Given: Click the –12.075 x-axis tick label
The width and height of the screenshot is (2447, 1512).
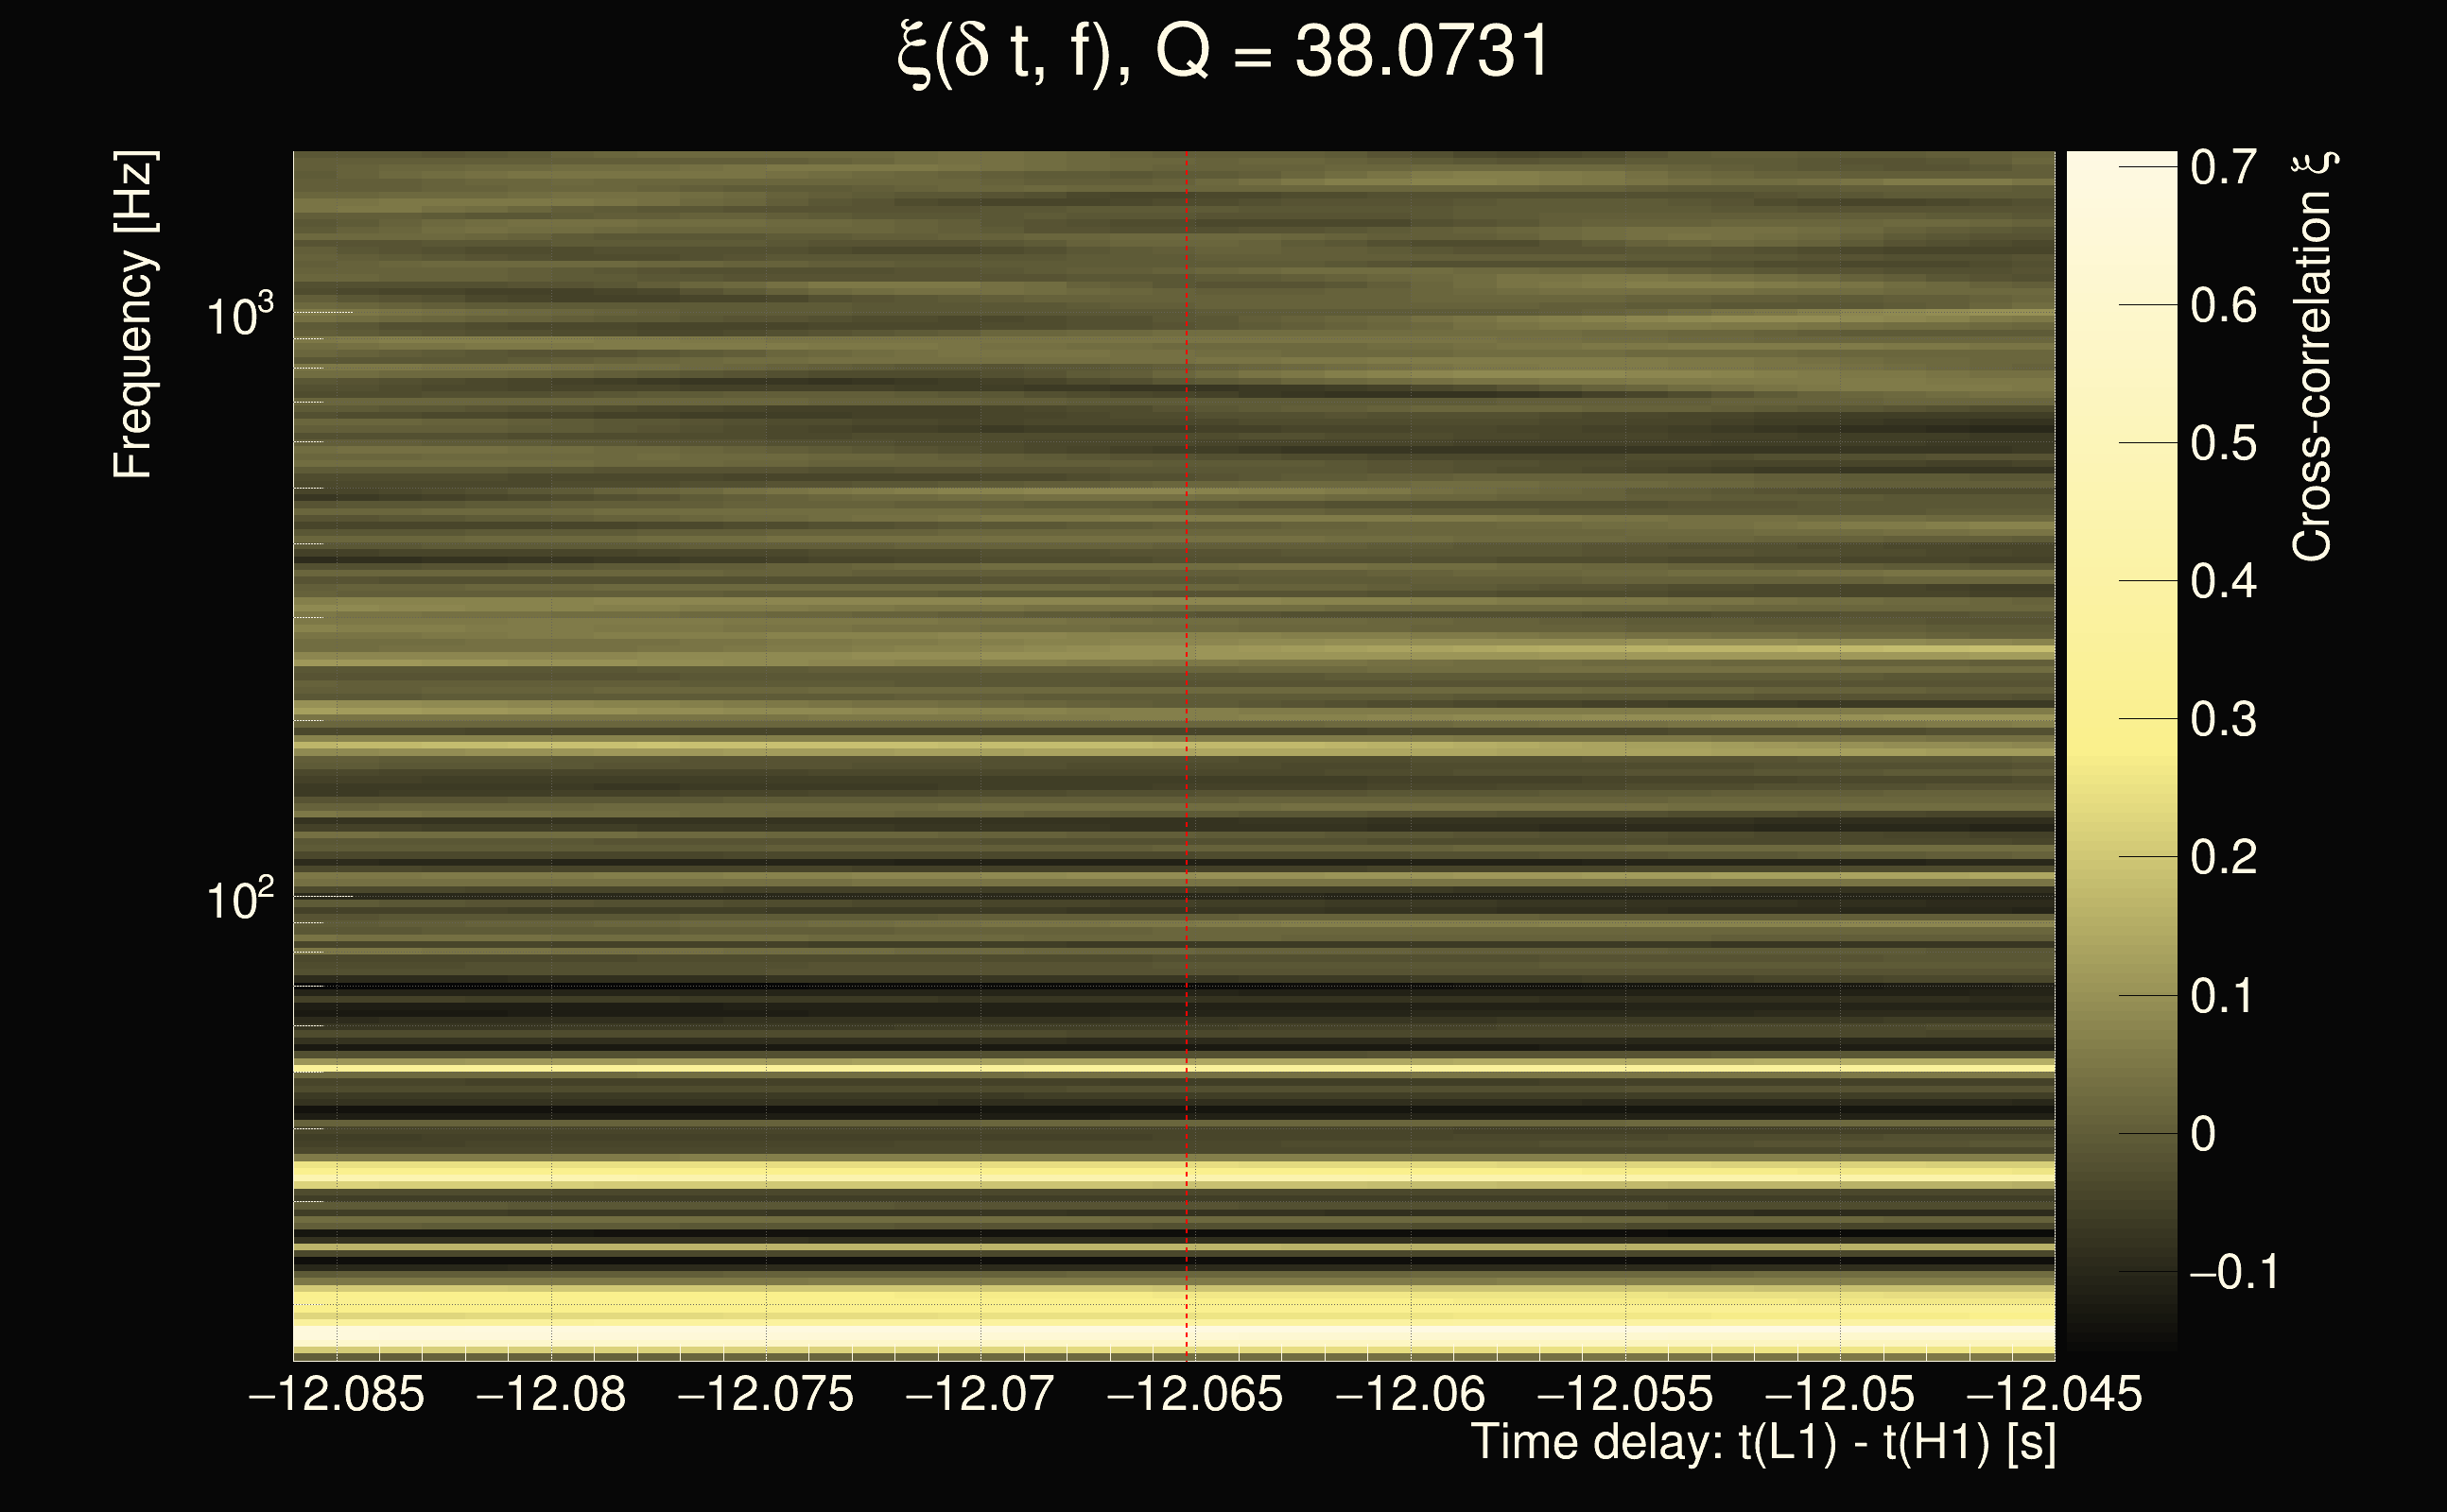Looking at the screenshot, I should pos(765,1394).
